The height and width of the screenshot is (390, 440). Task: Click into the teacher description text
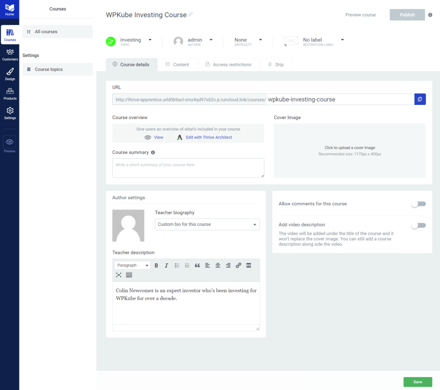pyautogui.click(x=186, y=303)
